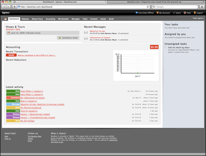Image resolution: width=206 pixels, height=156 pixels.
Task: Open the Releases tab
Action: coord(25,19)
